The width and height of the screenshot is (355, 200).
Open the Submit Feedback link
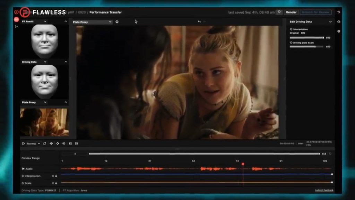324,190
